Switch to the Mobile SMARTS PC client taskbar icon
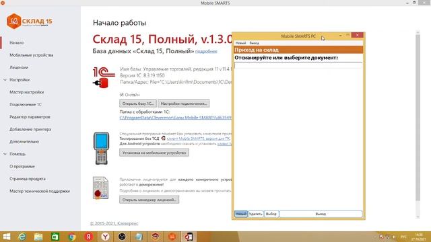The width and height of the screenshot is (431, 242). pyautogui.click(x=189, y=237)
